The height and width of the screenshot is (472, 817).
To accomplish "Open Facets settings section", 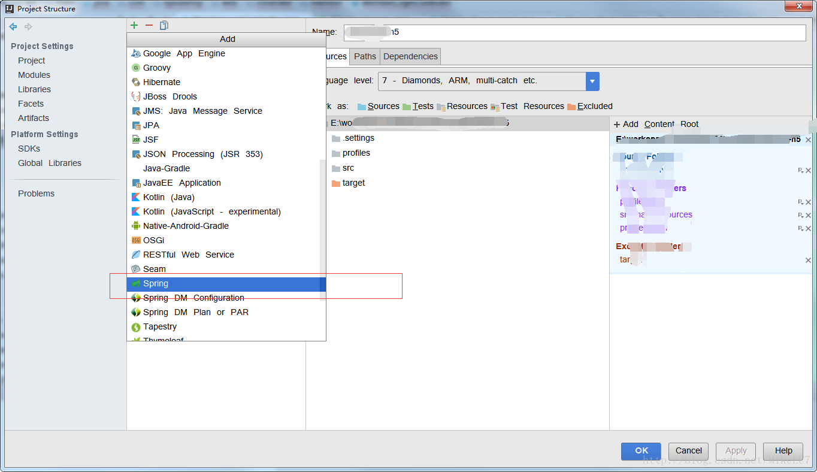I will (31, 104).
